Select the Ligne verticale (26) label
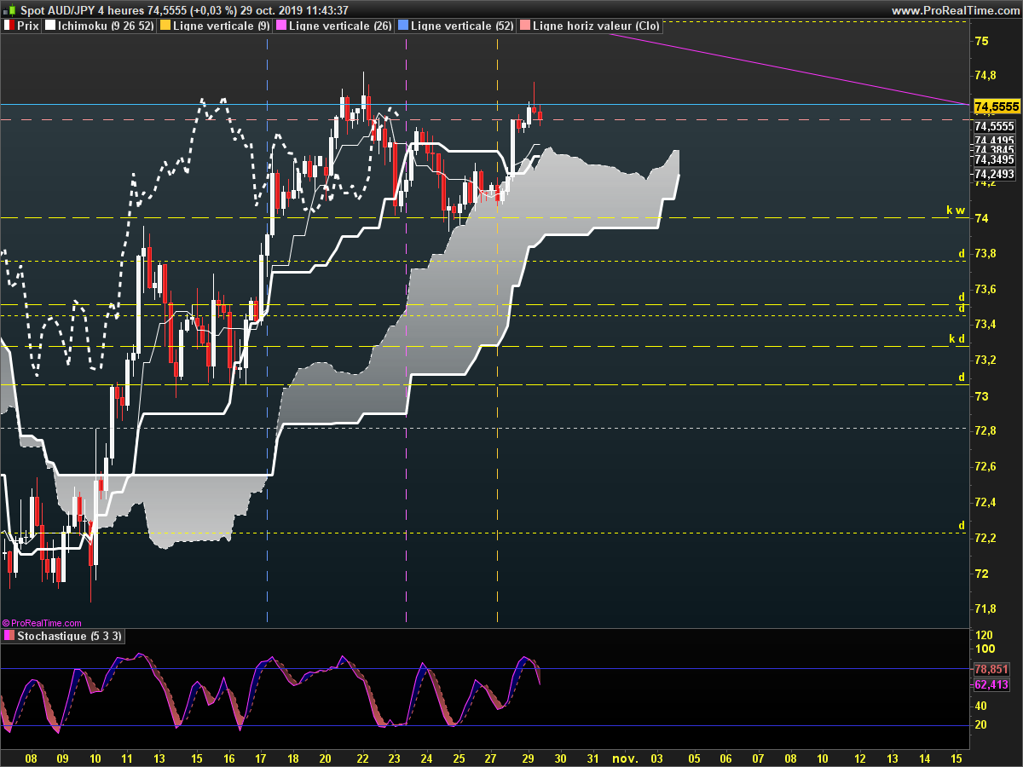1023x767 pixels. (x=340, y=26)
